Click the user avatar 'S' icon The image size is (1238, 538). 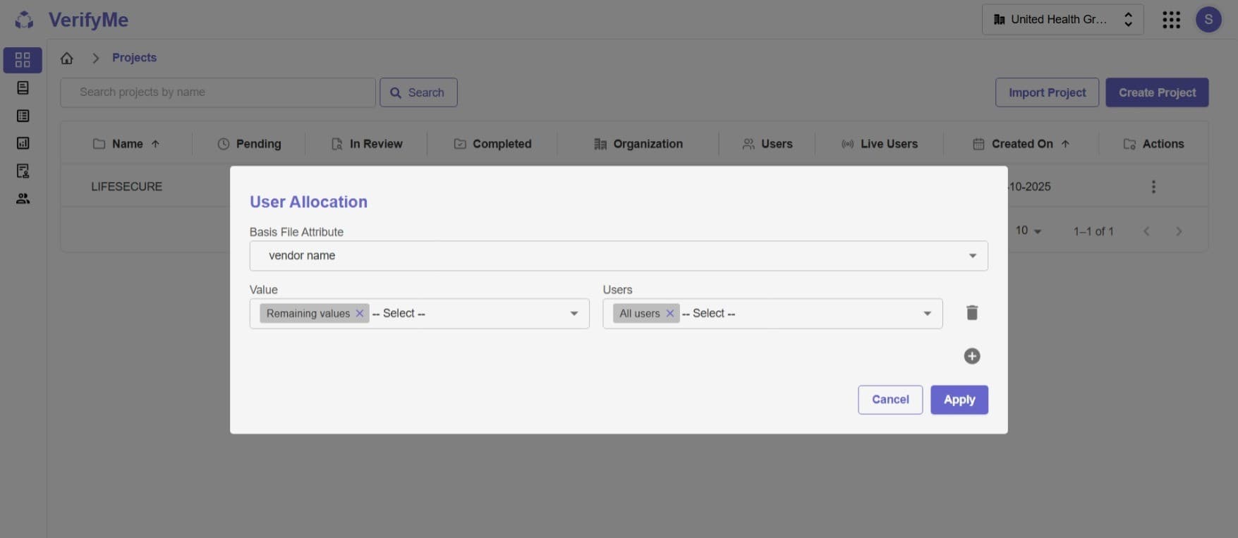pos(1208,20)
